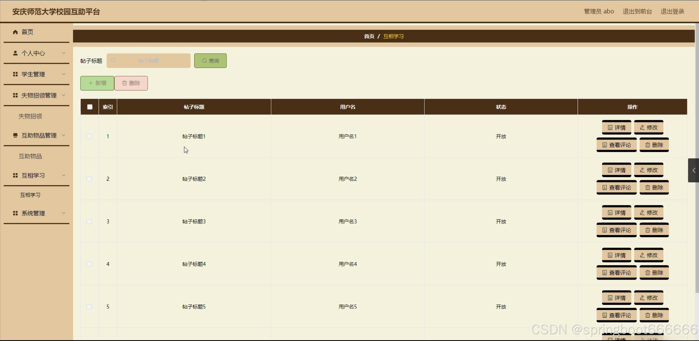Click the plus icon on the 新增 button
The width and height of the screenshot is (699, 341).
click(x=91, y=83)
